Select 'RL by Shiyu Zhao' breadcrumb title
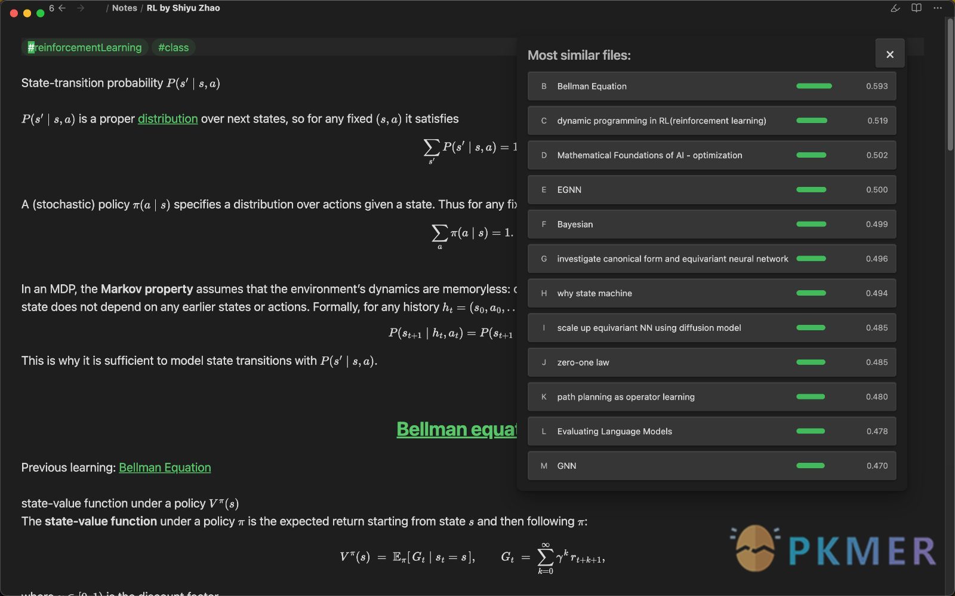 coord(183,8)
